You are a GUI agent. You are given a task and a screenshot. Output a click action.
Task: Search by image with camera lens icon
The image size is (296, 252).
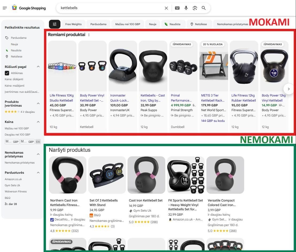click(x=195, y=8)
